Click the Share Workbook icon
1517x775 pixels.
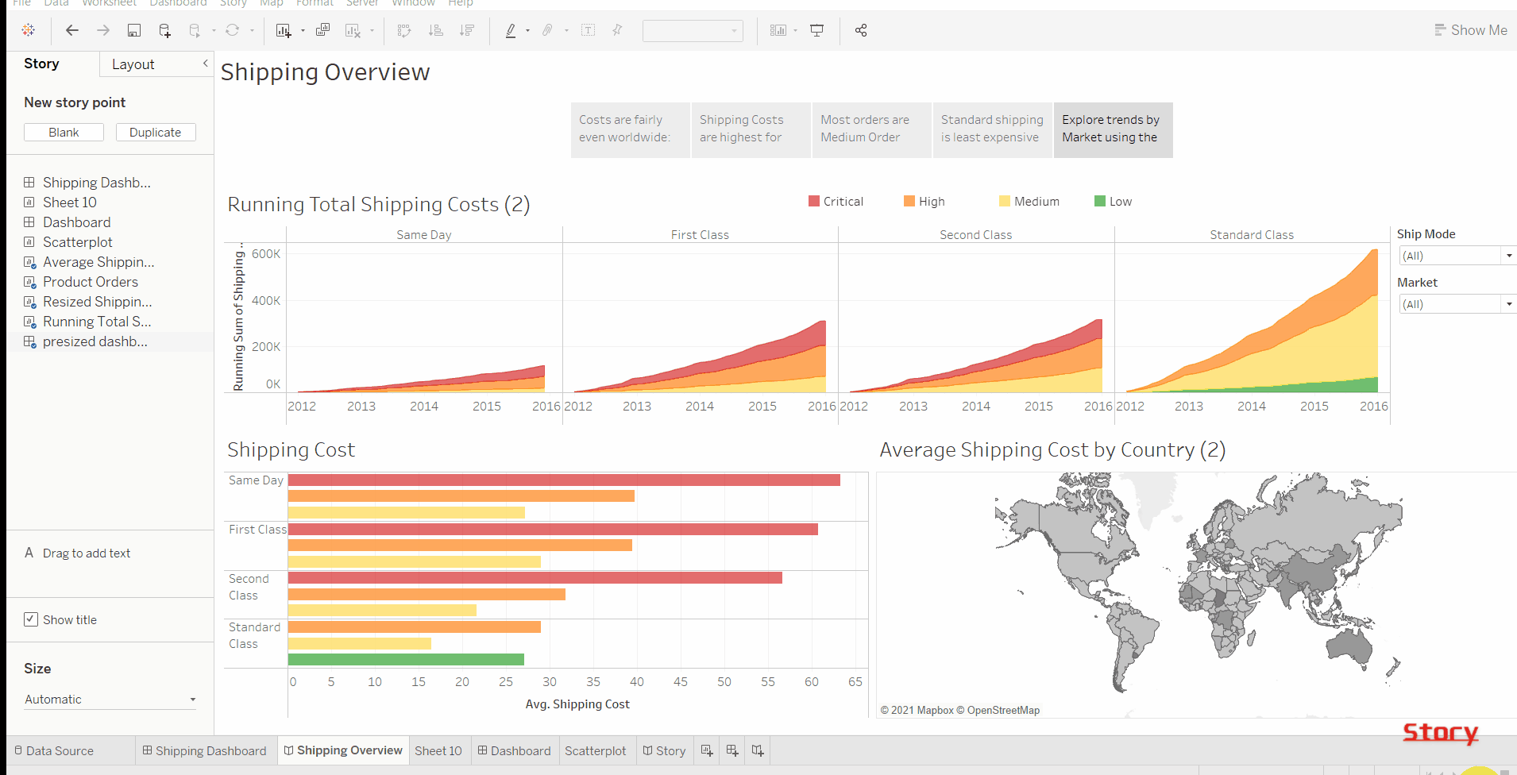[x=860, y=30]
